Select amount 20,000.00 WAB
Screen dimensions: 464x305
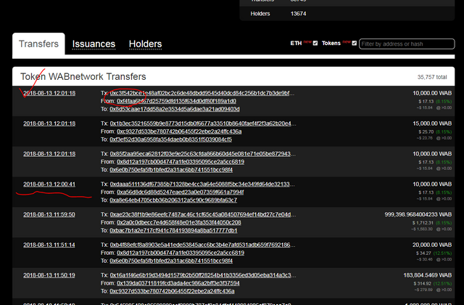tap(432, 245)
